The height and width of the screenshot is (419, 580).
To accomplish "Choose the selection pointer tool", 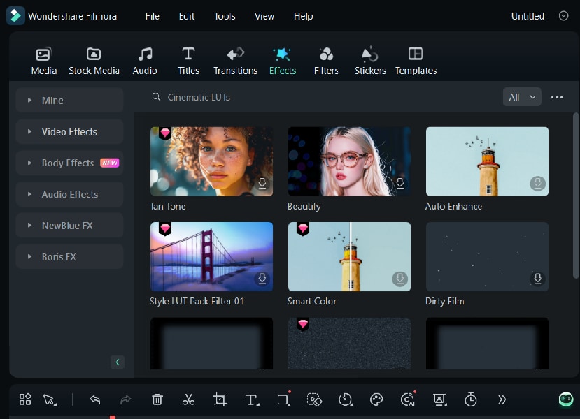I will coord(50,399).
